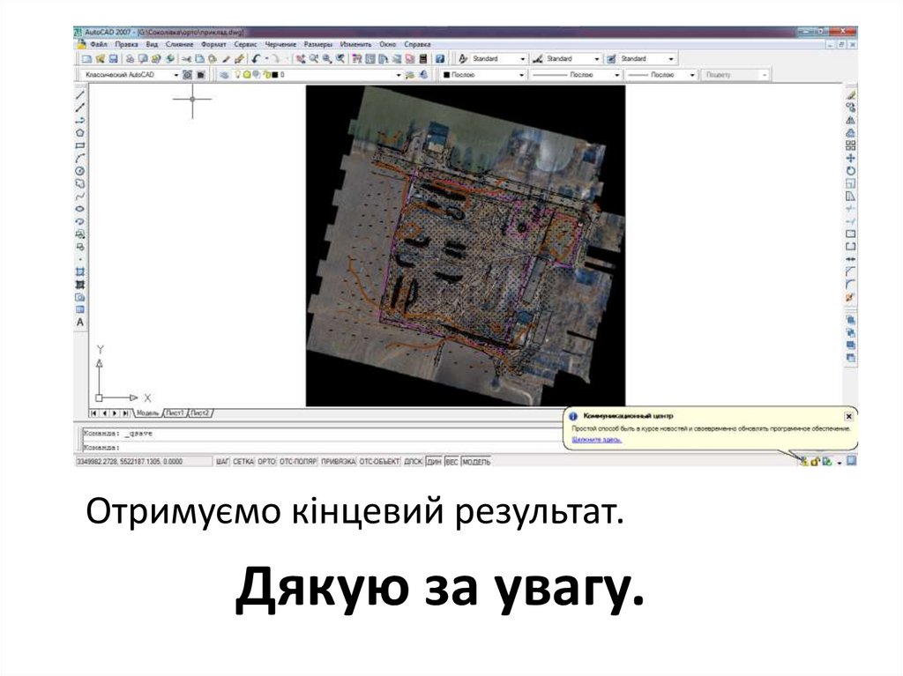
Task: Open the QuickCalc calculator icon
Action: [x=424, y=59]
